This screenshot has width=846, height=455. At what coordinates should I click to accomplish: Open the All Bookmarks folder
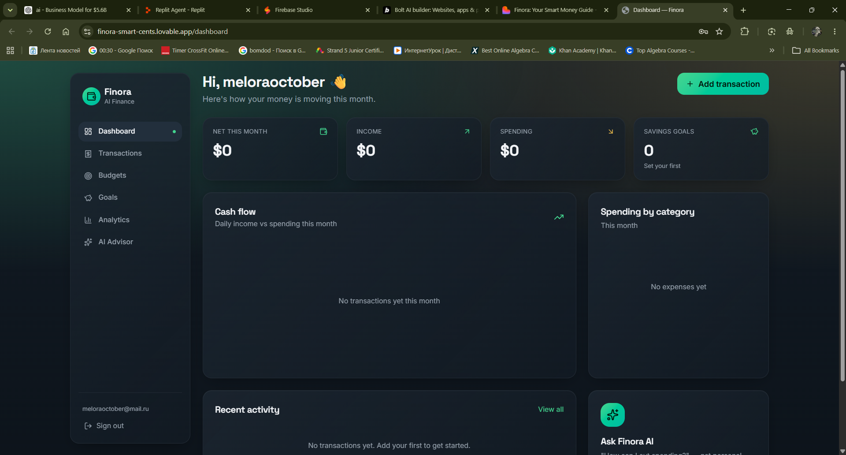click(816, 50)
